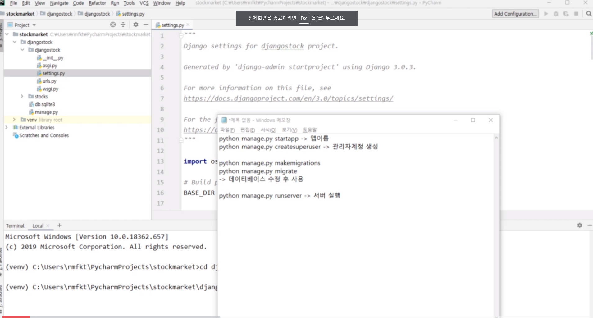Open Notepad 도움말 menu
The image size is (593, 318).
pyautogui.click(x=310, y=130)
